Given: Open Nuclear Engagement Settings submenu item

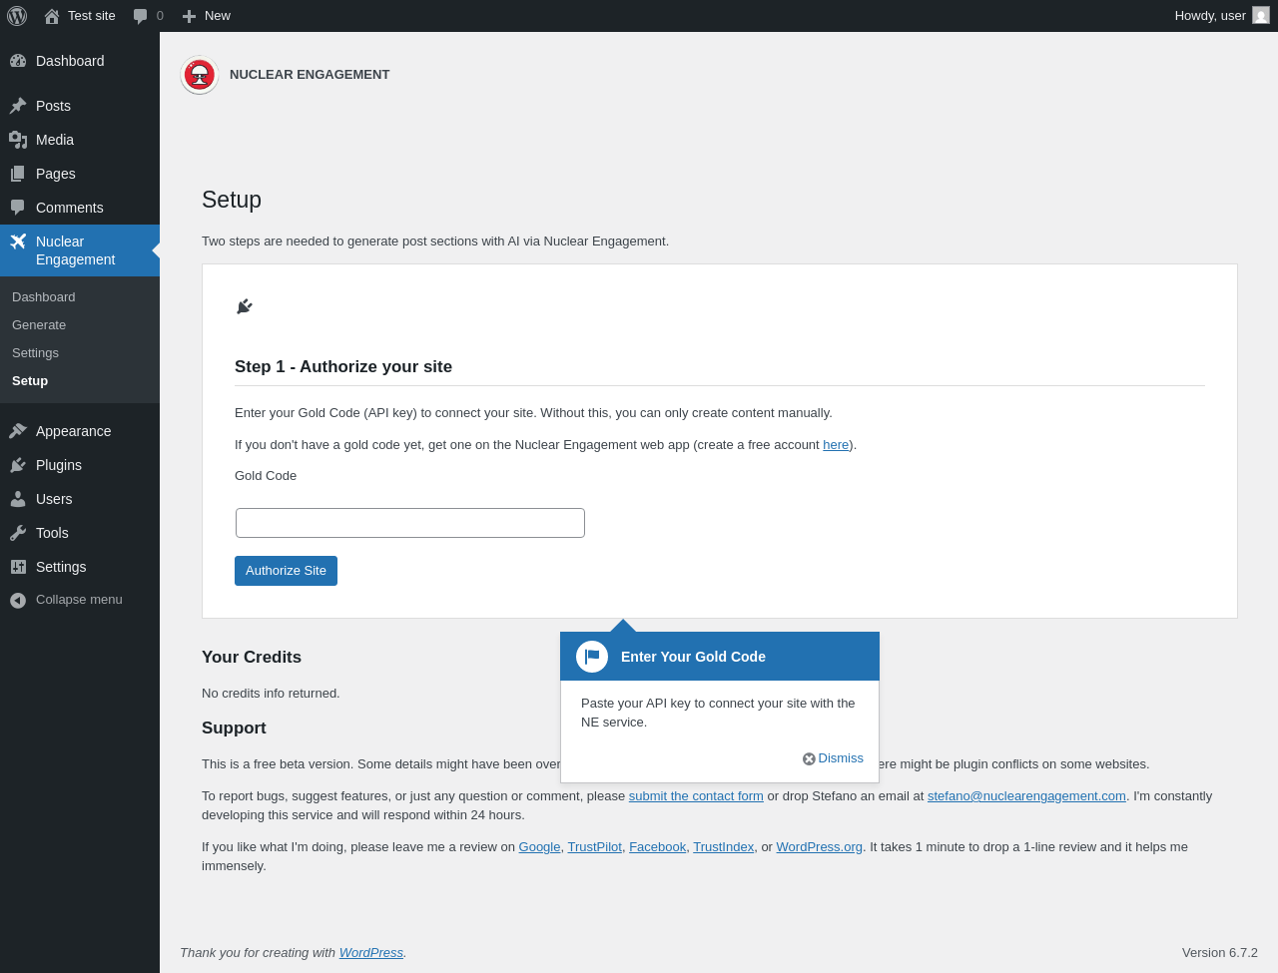Looking at the screenshot, I should click(x=80, y=353).
